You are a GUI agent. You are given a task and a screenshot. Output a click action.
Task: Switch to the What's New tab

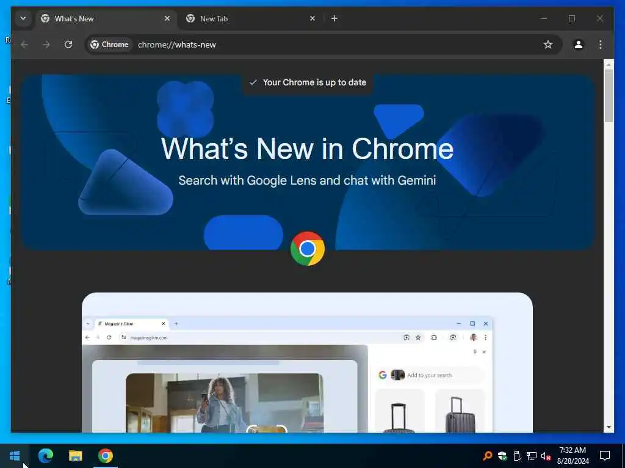click(106, 19)
